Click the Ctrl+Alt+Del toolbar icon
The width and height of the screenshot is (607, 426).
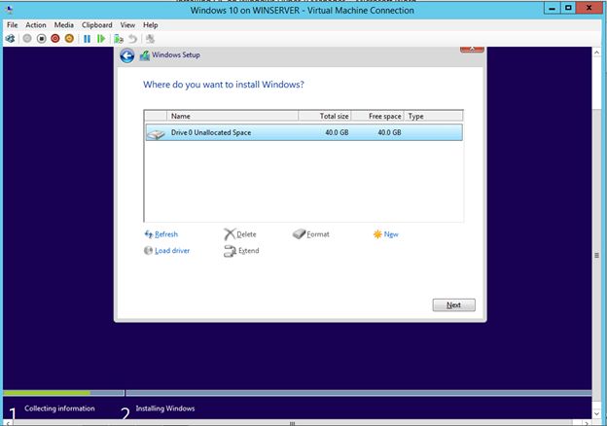point(11,38)
